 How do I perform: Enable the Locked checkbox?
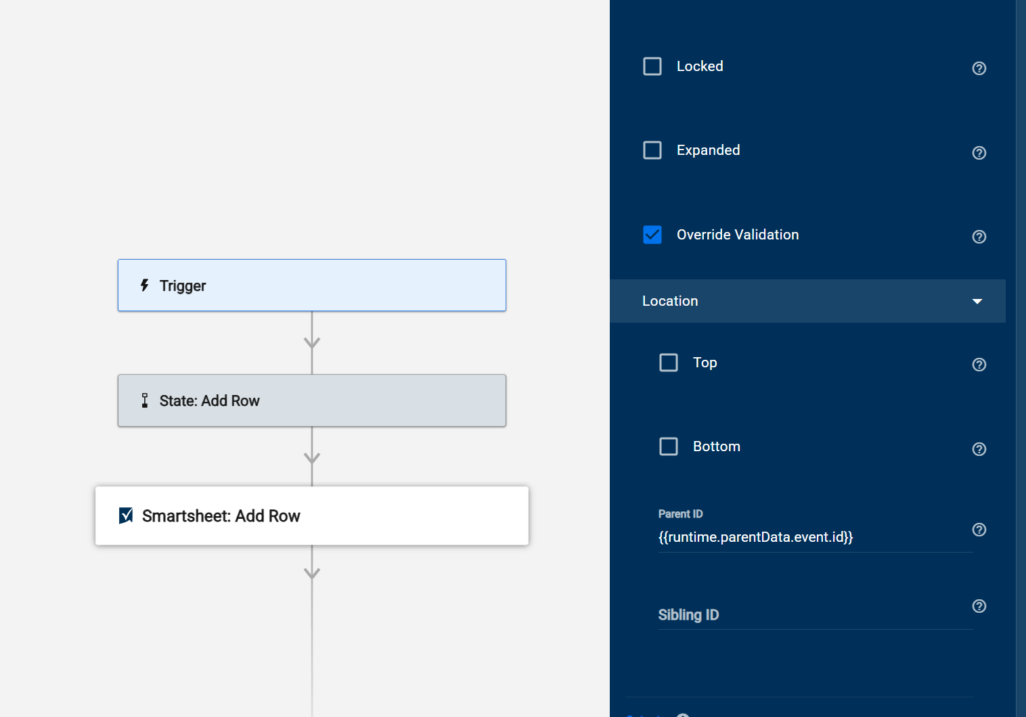(652, 66)
